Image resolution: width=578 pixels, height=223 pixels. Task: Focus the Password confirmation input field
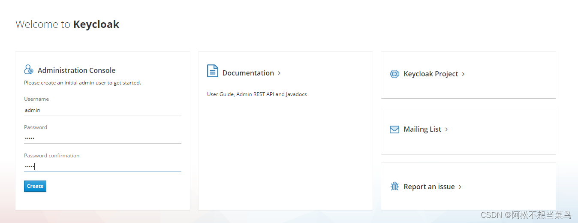tap(102, 166)
